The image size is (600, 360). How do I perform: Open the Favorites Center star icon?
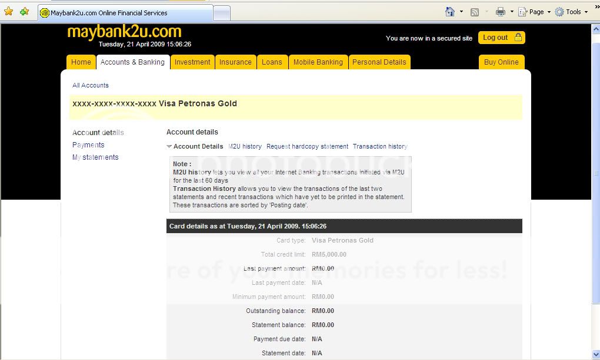[x=8, y=12]
